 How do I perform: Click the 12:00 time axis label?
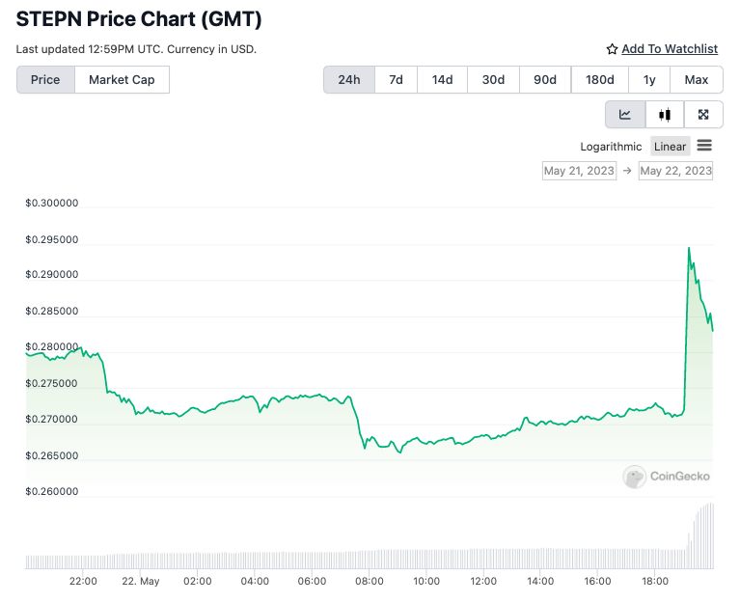click(483, 581)
